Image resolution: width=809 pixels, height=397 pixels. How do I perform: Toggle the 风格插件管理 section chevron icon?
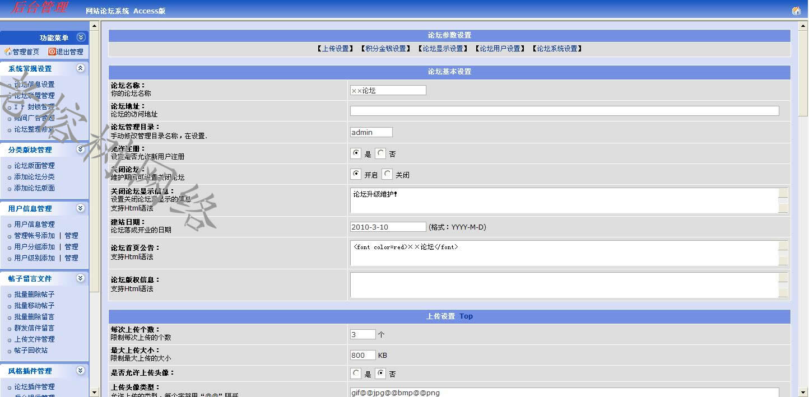[81, 371]
